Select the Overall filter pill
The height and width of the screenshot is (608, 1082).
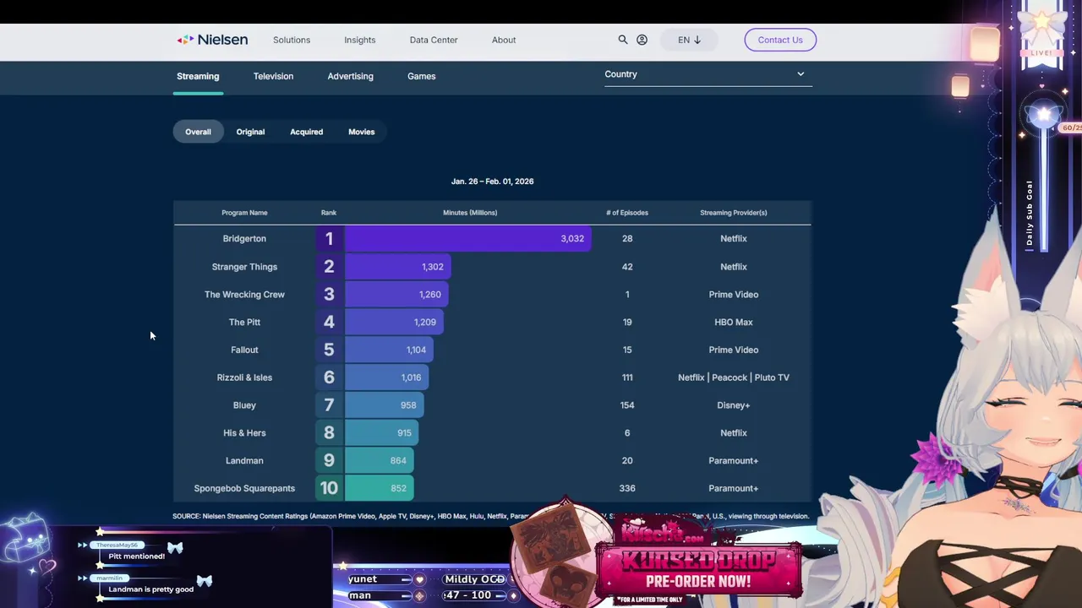(198, 132)
